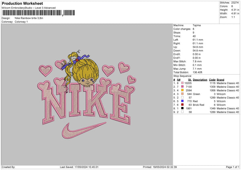Viewport: 241px width, 170px height.
Task: Pick the dark red Brick Red swatch
Action: (182, 105)
